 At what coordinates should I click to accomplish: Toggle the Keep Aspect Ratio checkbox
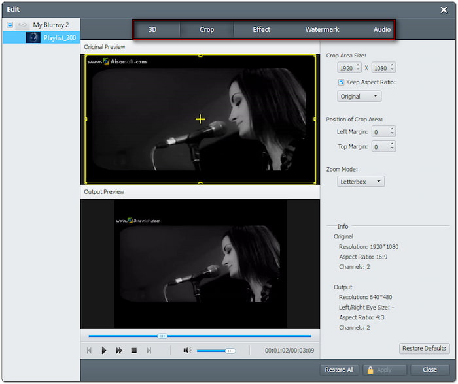click(x=341, y=82)
